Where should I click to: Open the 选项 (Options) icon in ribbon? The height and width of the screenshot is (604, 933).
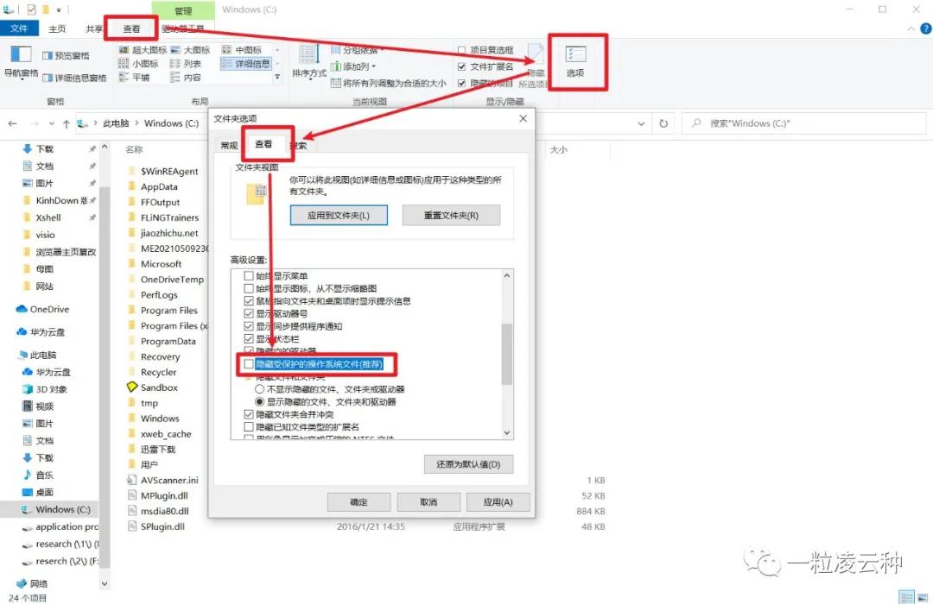point(577,60)
